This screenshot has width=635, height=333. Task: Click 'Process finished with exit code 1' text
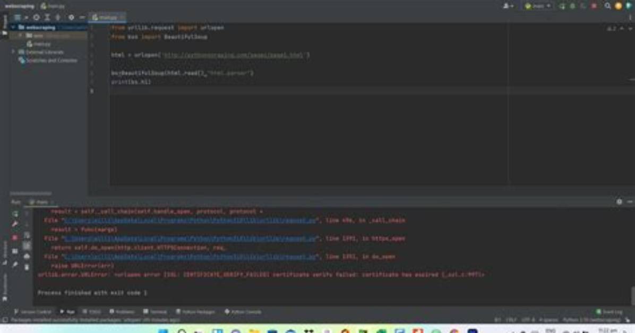(x=92, y=293)
